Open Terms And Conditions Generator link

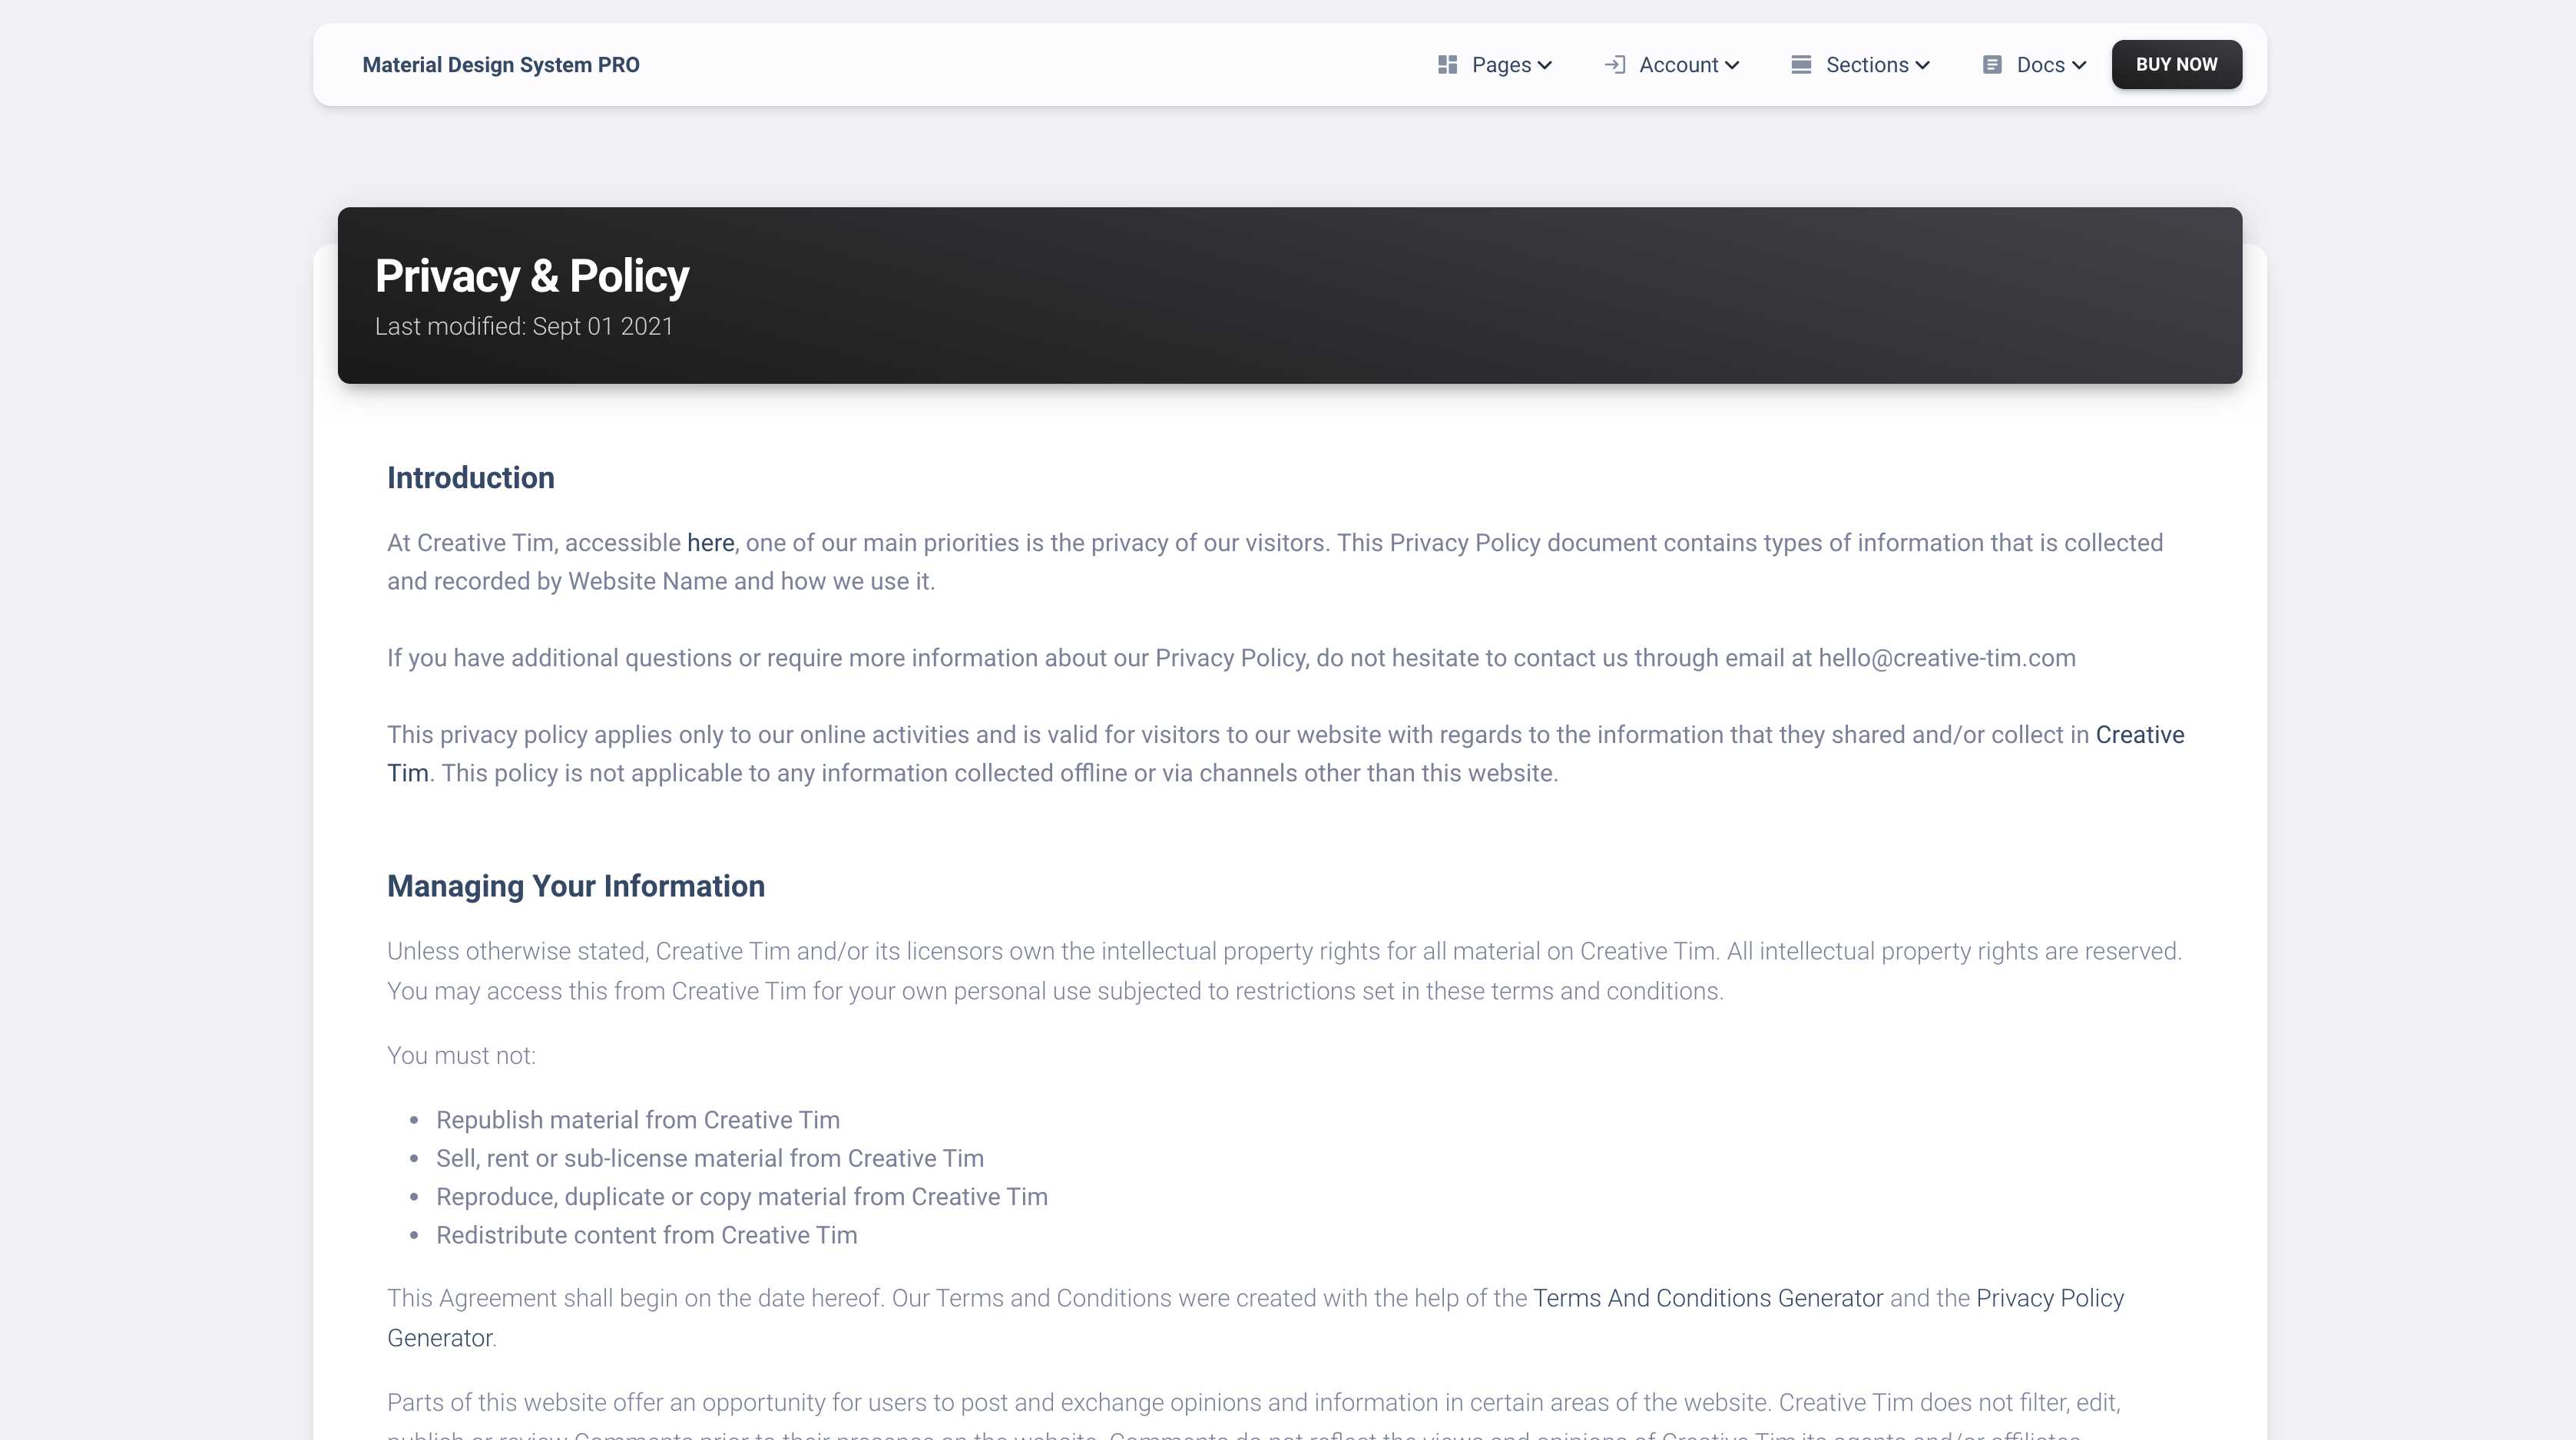point(1707,1298)
